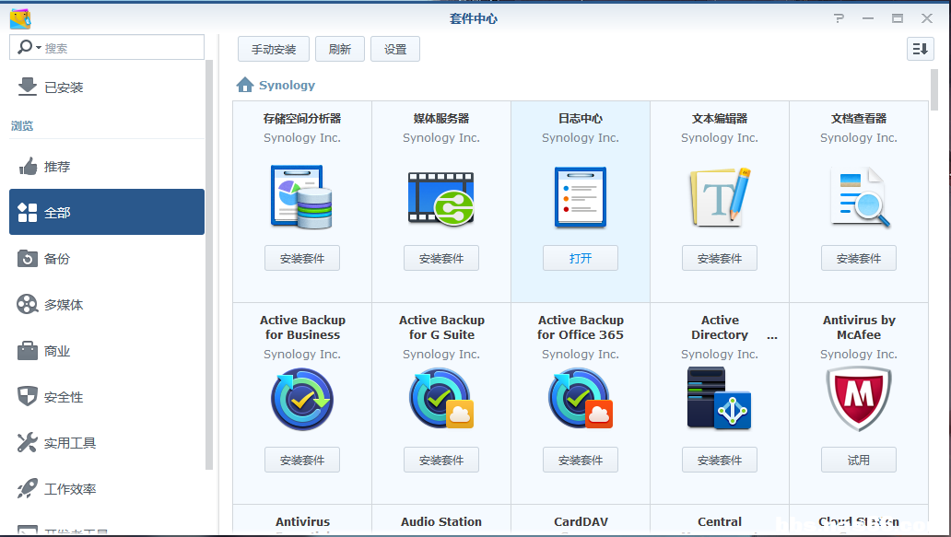Screen dimensions: 951x537
Task: Install the Text Editor (文本编辑器) package
Action: (720, 258)
